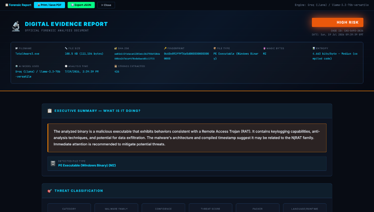Select the SHA-256 hash value

click(x=137, y=56)
